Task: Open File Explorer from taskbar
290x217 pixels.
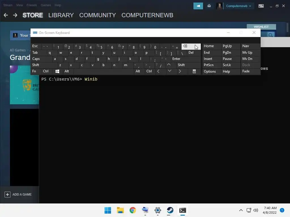Action: [120, 210]
